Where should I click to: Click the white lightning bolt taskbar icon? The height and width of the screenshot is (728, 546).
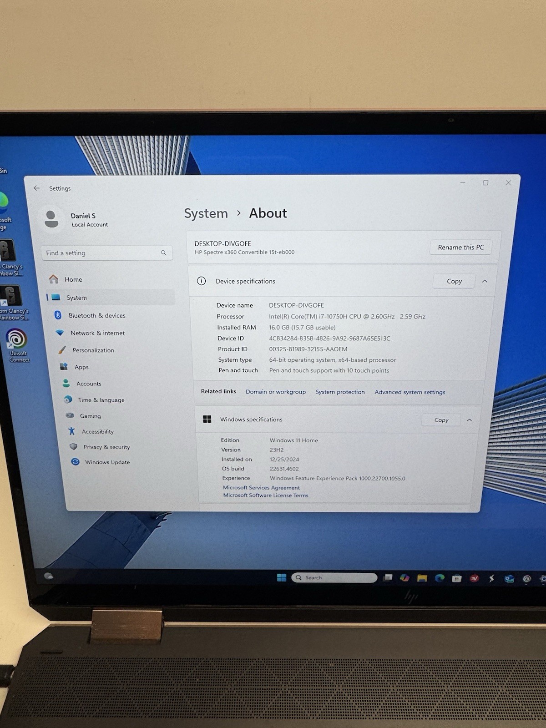(491, 579)
